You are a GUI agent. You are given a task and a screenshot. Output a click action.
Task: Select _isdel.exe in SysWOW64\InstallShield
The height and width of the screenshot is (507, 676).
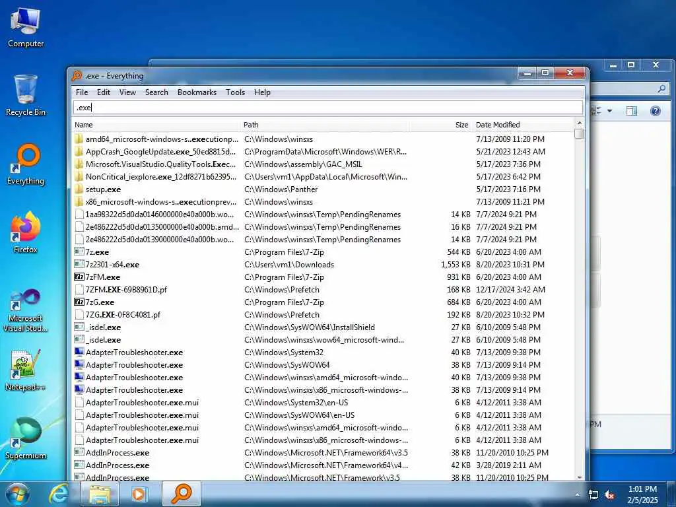[x=323, y=327]
